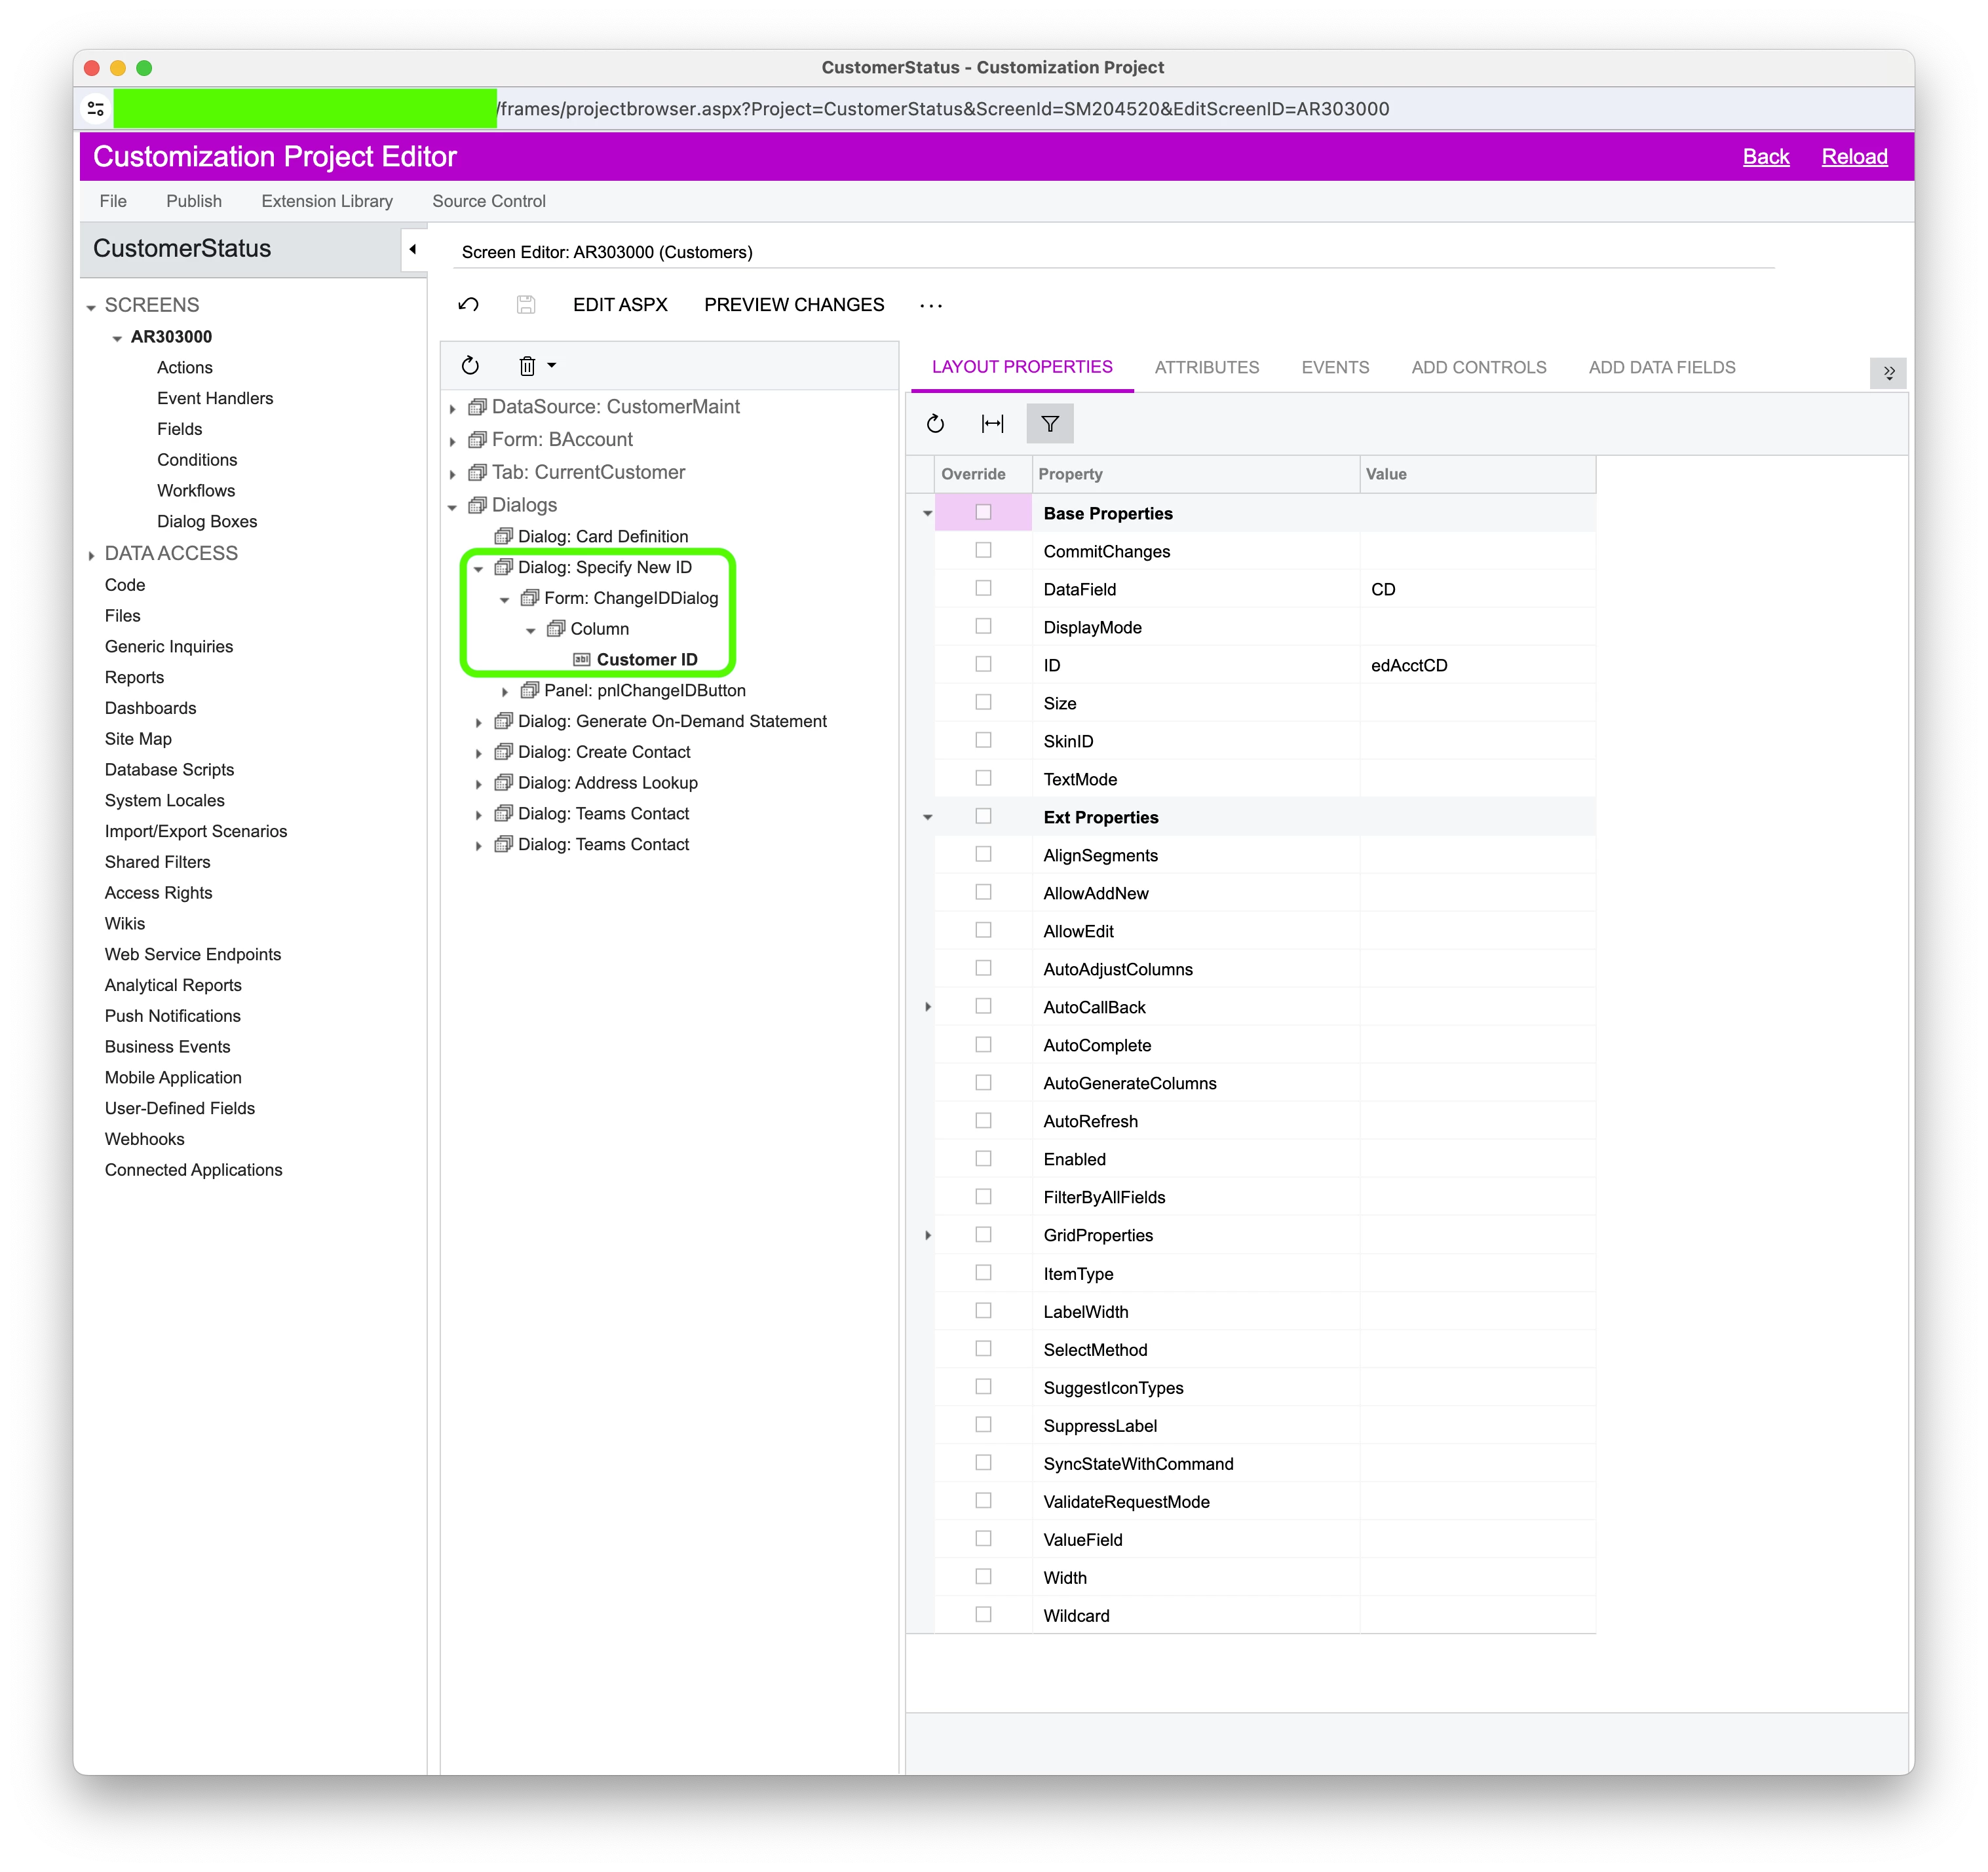Click the EDIT ASPX button
This screenshot has width=1988, height=1872.
click(x=620, y=305)
